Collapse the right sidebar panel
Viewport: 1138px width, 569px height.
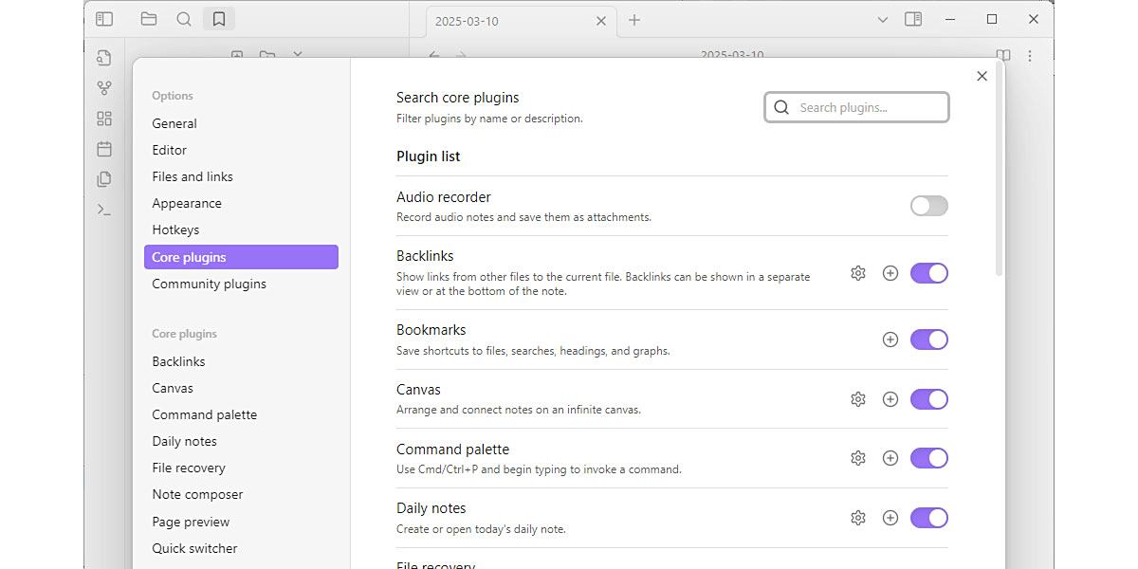tap(913, 19)
